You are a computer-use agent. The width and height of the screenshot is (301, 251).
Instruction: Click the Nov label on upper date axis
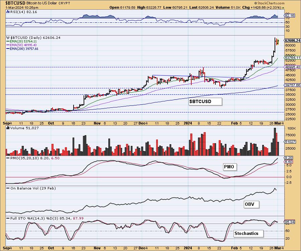[97, 123]
